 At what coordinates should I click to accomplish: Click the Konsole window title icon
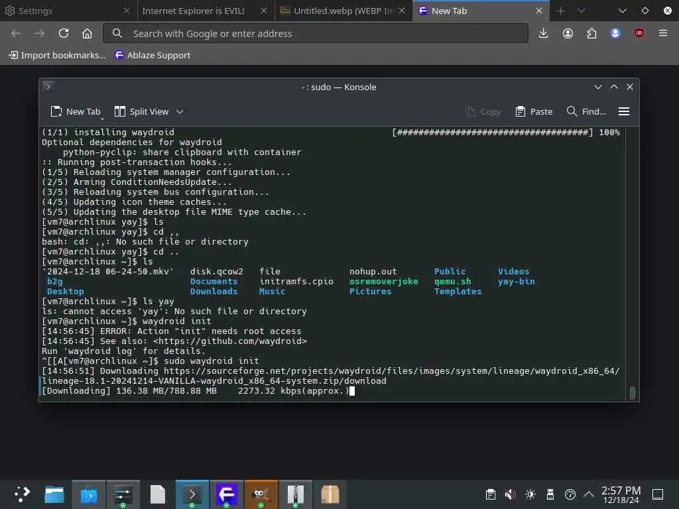pos(48,87)
